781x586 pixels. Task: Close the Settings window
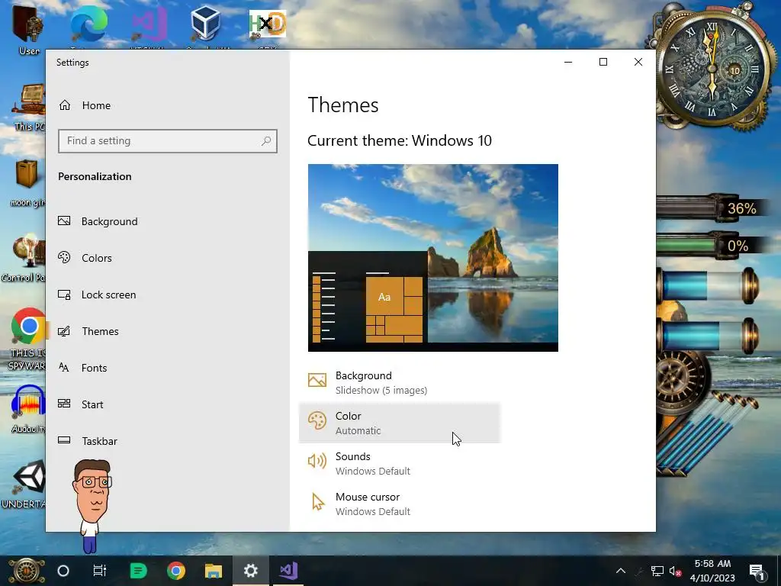click(638, 62)
